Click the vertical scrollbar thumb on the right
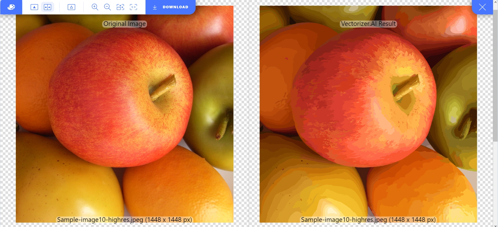This screenshot has width=498, height=227. (495, 75)
